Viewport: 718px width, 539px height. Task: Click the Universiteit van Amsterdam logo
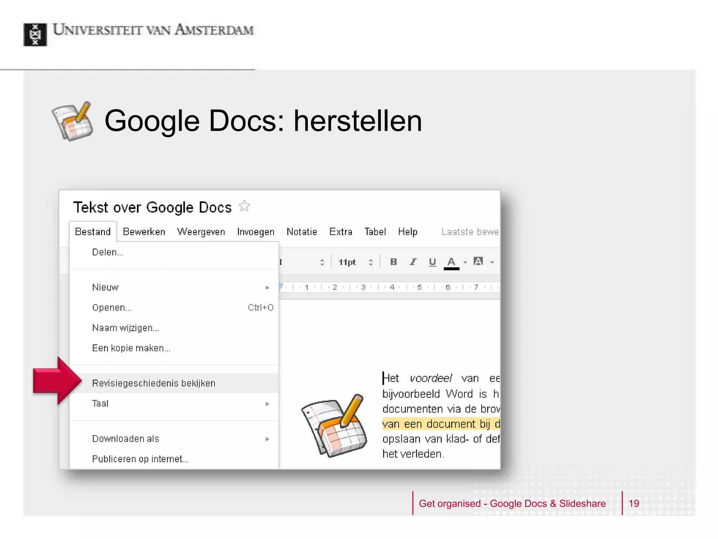point(139,34)
